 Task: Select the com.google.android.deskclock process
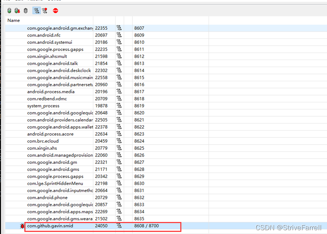[x=59, y=71]
